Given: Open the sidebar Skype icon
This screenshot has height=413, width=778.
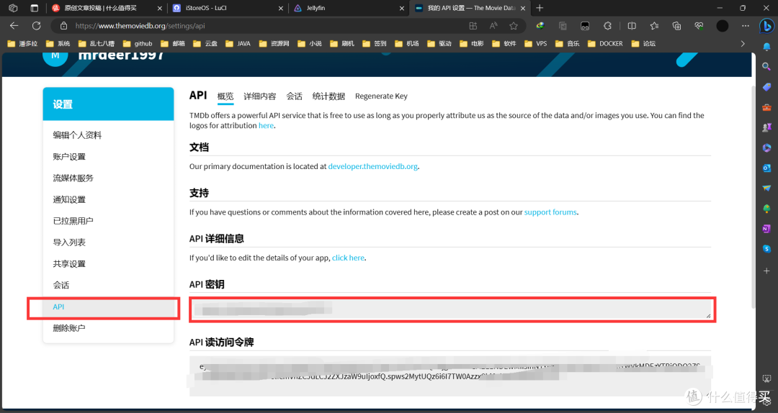Looking at the screenshot, I should click(x=766, y=249).
